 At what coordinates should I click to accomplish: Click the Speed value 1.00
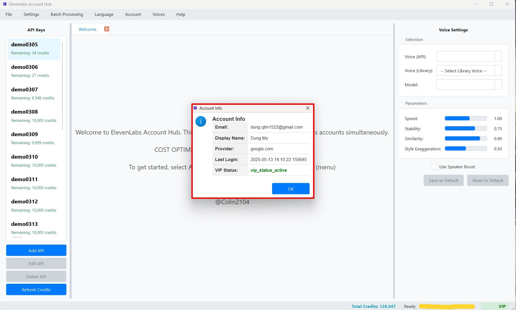pyautogui.click(x=498, y=118)
